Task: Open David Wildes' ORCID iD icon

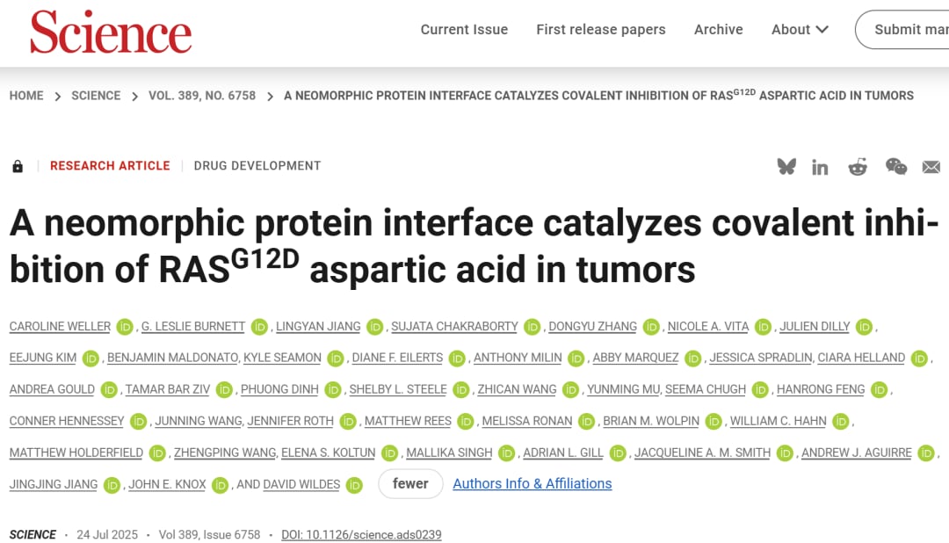Action: (x=354, y=485)
